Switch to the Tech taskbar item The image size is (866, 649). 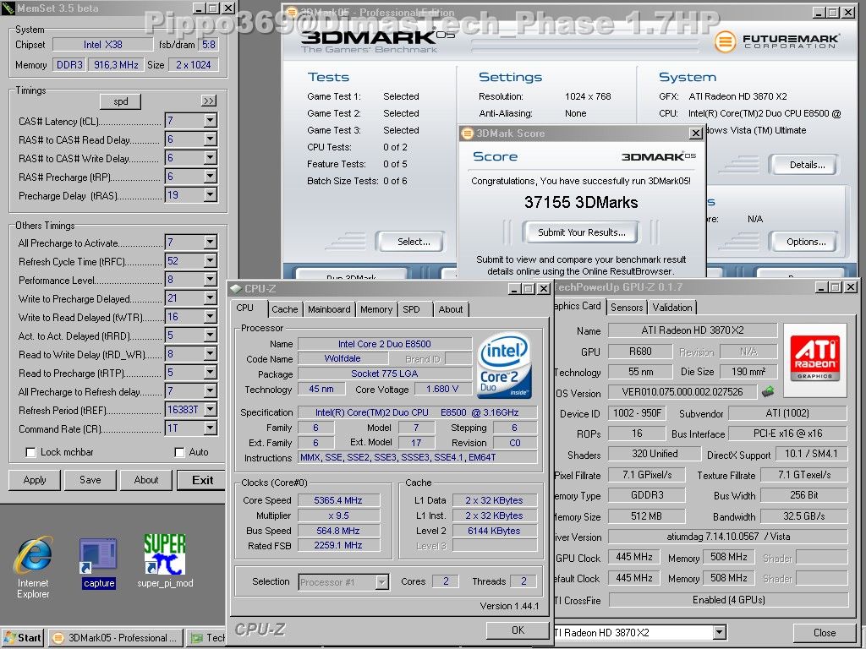click(x=207, y=638)
